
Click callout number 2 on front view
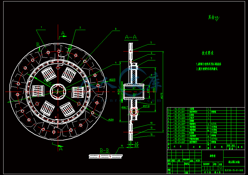point(80,27)
